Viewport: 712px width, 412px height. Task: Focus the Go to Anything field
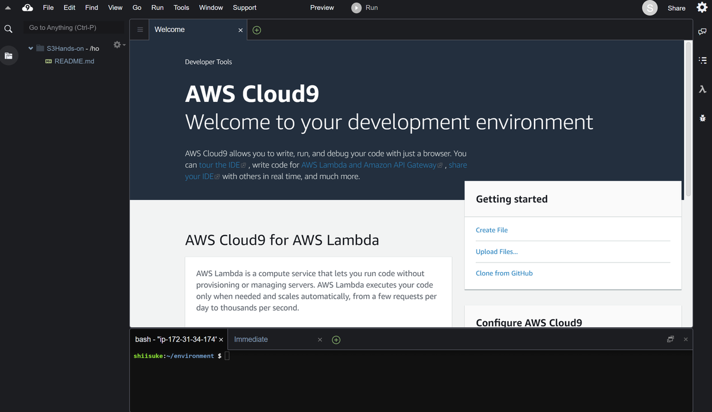coord(74,27)
